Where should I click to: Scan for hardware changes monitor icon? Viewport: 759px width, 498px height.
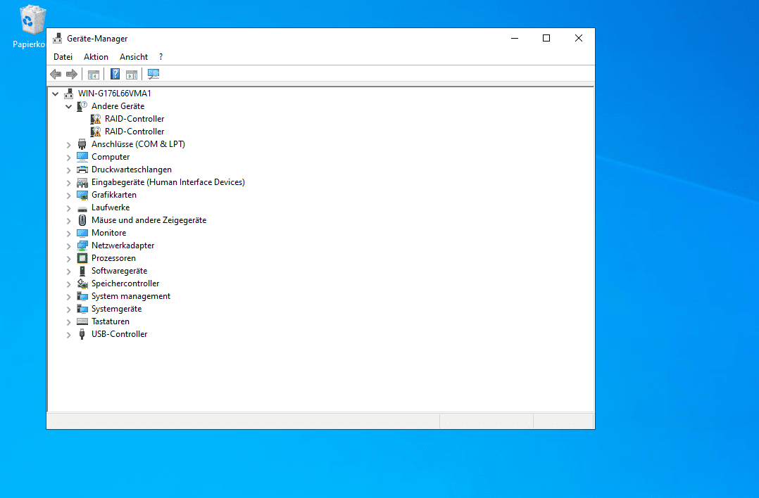pyautogui.click(x=153, y=74)
